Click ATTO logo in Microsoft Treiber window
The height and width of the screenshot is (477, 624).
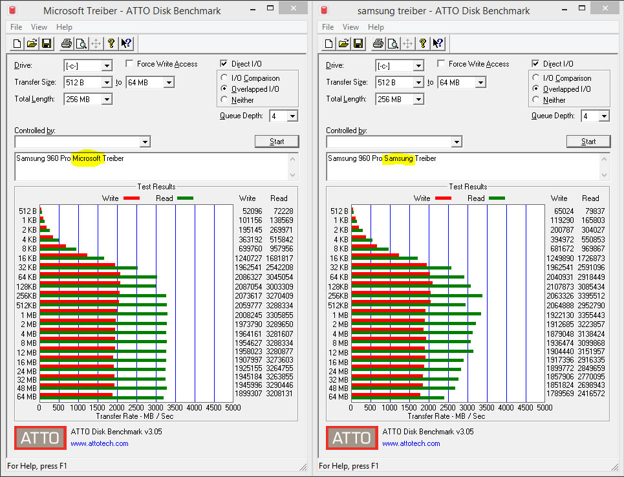40,438
